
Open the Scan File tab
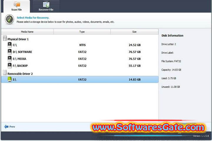(16, 6)
